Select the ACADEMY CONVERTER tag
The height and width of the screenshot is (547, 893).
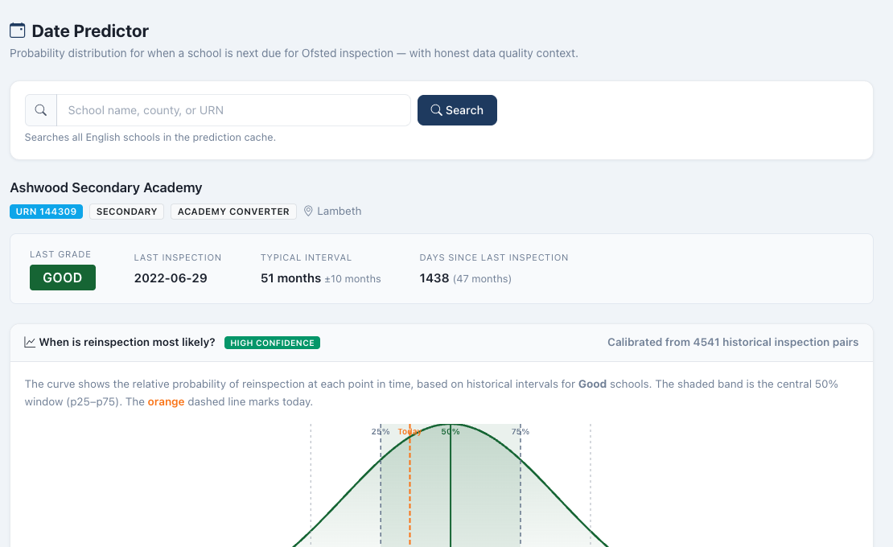233,212
